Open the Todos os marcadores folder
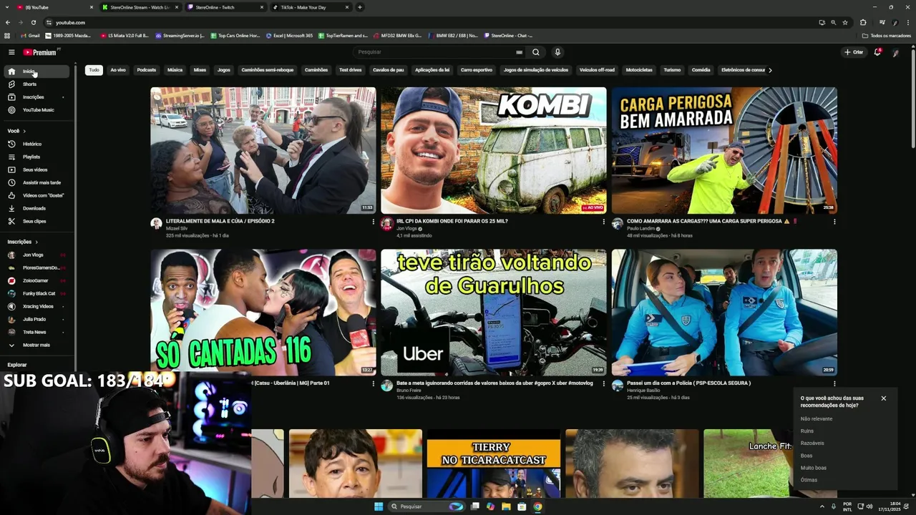The width and height of the screenshot is (916, 515). point(886,36)
